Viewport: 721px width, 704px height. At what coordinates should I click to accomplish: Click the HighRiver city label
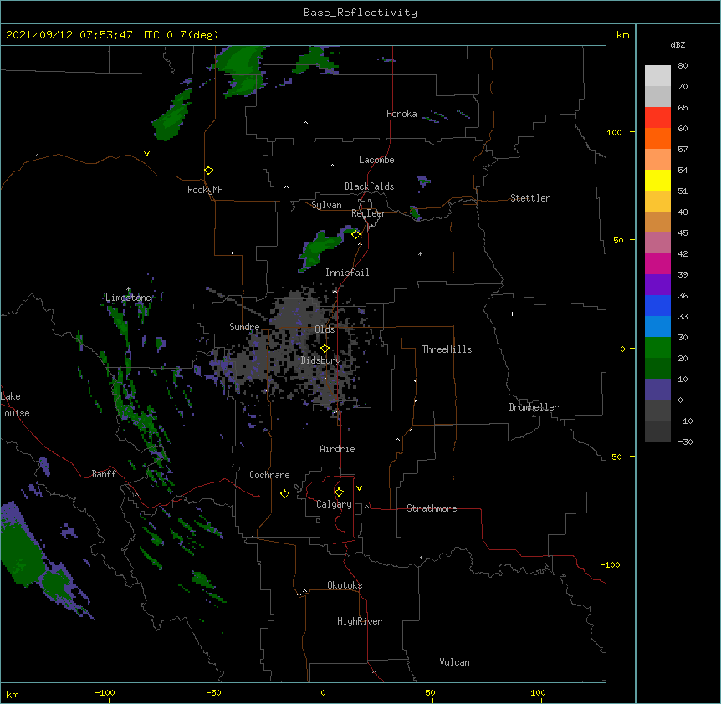(x=360, y=621)
